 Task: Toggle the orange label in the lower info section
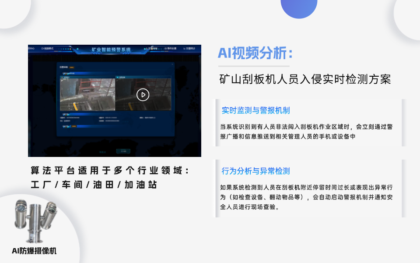click(73, 127)
